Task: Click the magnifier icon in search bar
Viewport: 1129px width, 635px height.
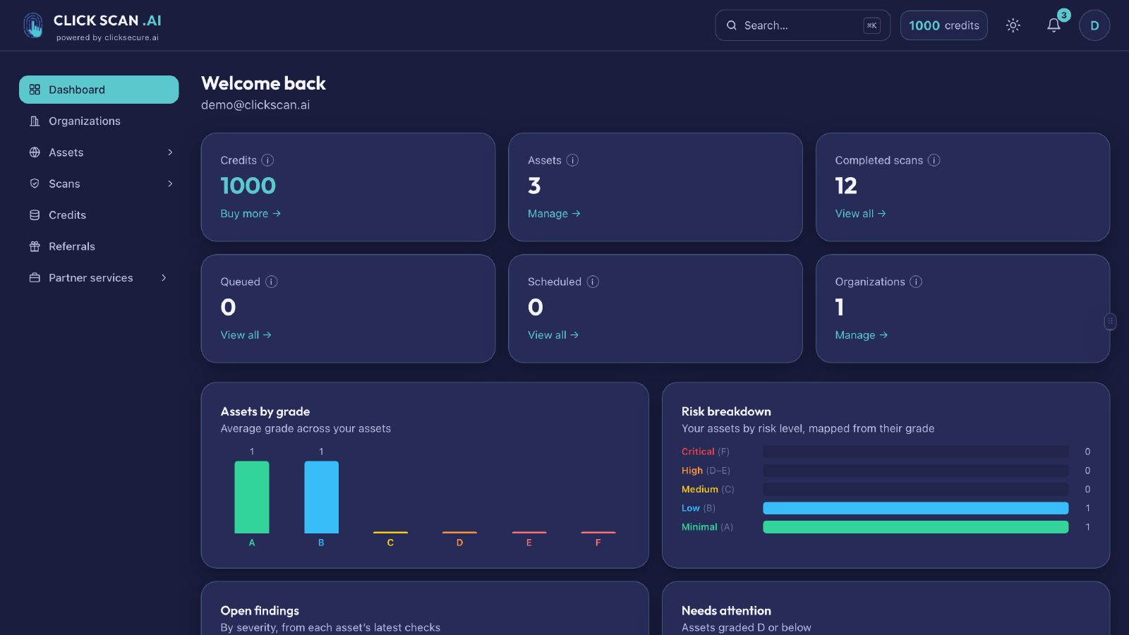Action: 732,25
